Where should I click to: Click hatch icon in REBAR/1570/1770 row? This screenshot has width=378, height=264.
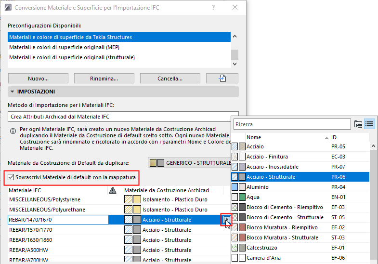pos(128,230)
